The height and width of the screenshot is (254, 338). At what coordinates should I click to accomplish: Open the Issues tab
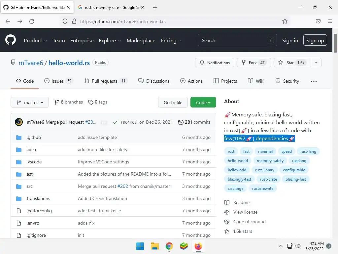59,81
